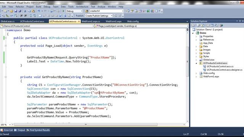The width and height of the screenshot is (244, 137).
Task: Collapse the UCProductsControl class outline
Action: tap(6, 38)
